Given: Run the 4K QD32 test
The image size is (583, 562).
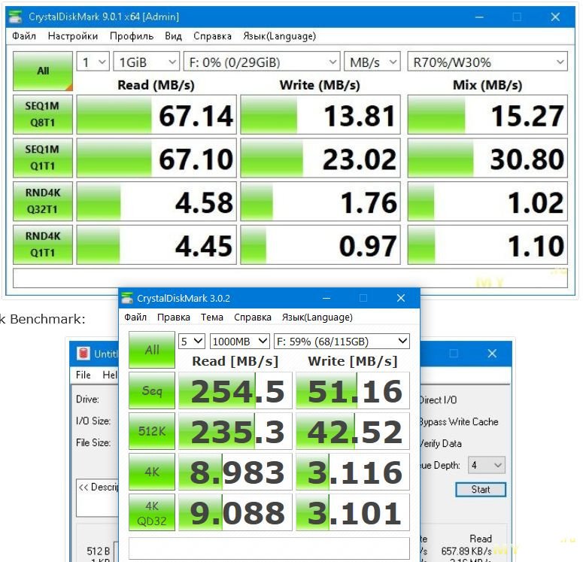Looking at the screenshot, I should tap(152, 512).
